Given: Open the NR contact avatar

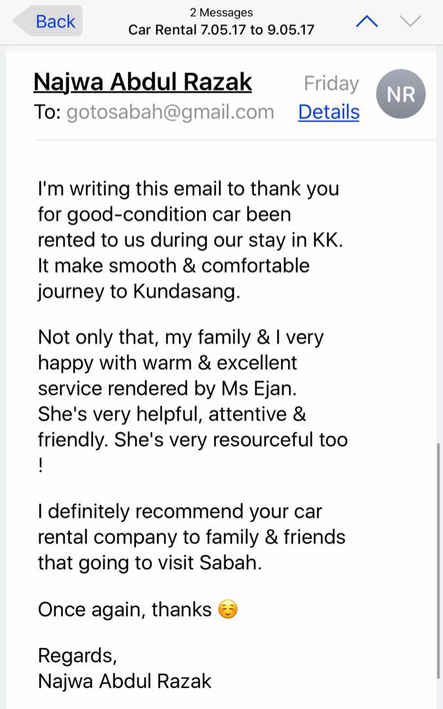Looking at the screenshot, I should [x=400, y=95].
